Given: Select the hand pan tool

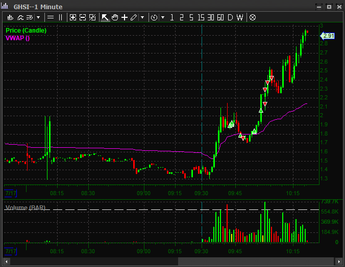Looking at the screenshot, I should 115,17.
